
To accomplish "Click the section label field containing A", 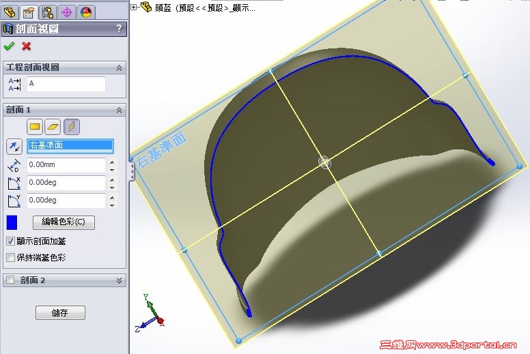I will pos(66,84).
